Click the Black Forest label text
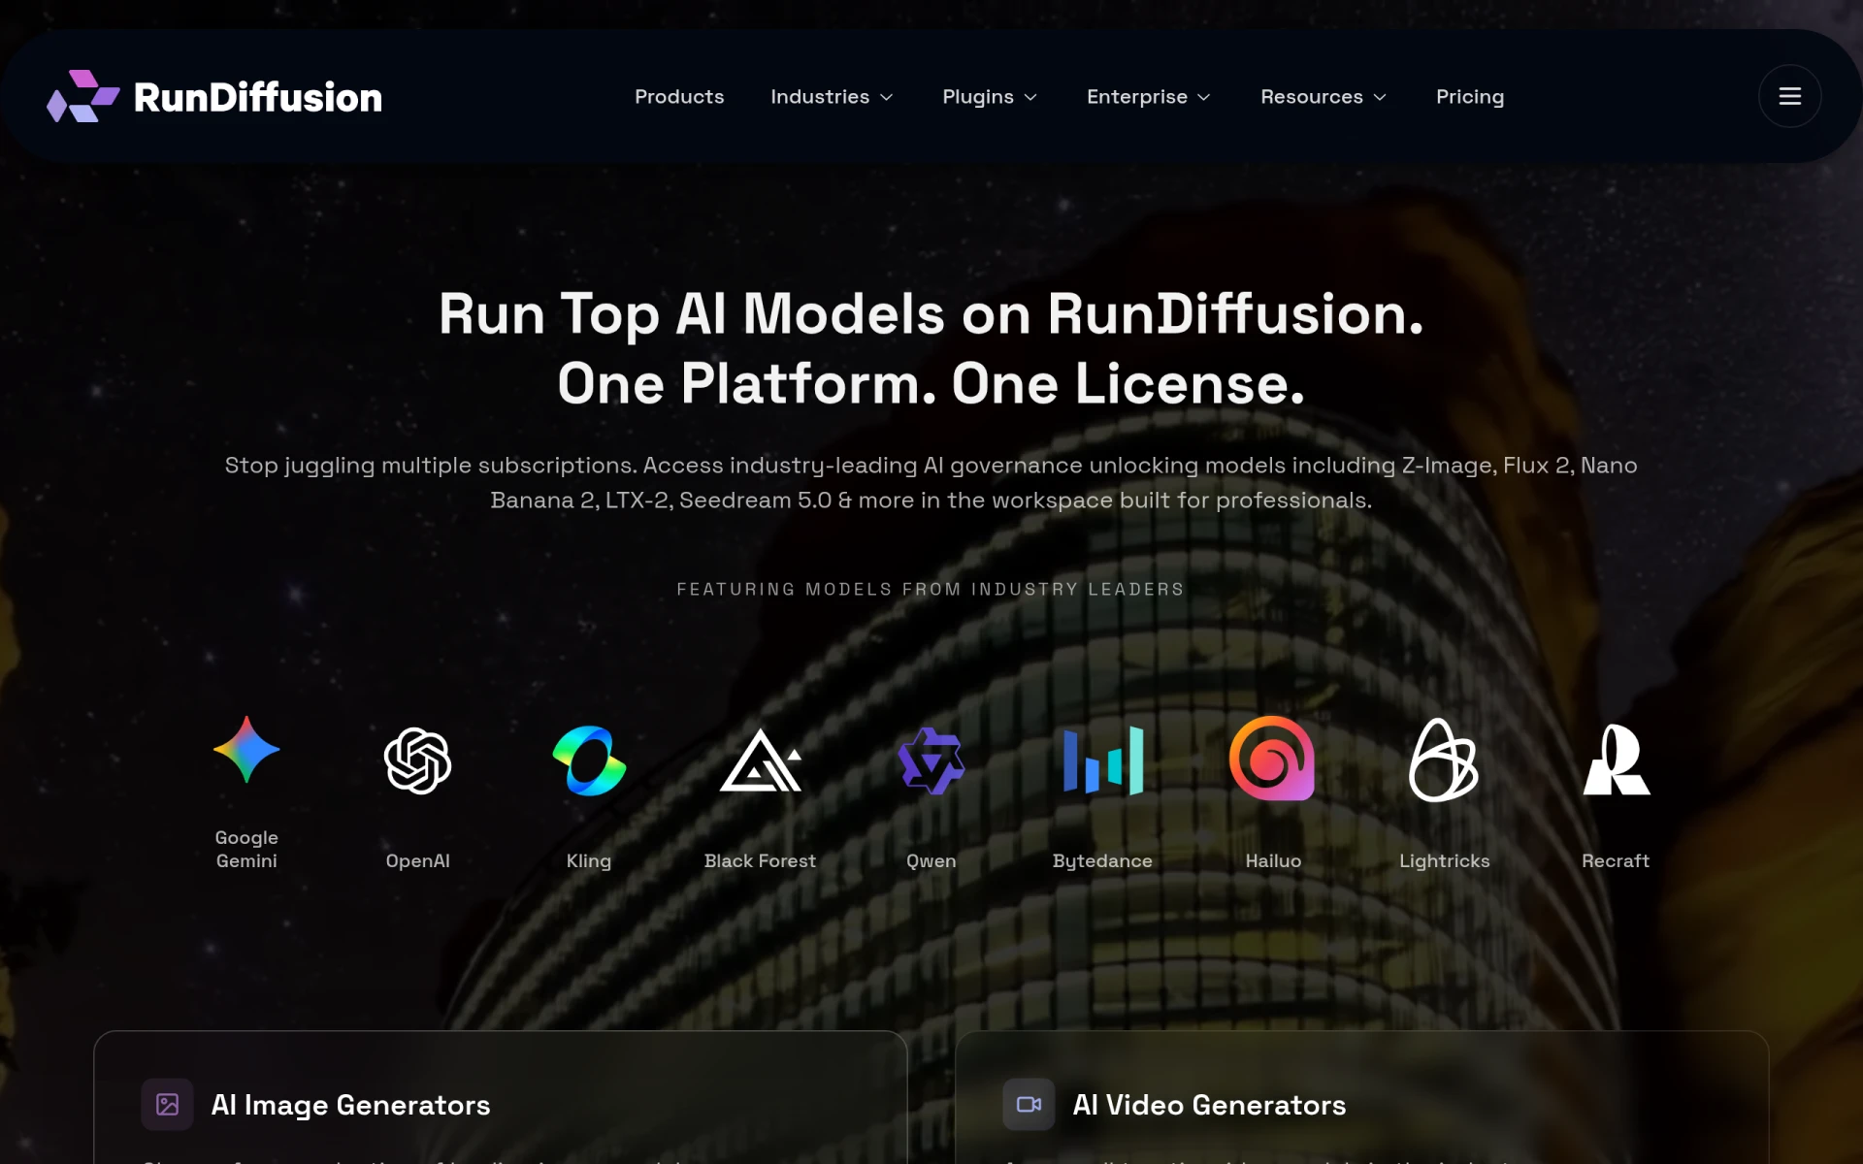This screenshot has width=1863, height=1164. coord(760,860)
